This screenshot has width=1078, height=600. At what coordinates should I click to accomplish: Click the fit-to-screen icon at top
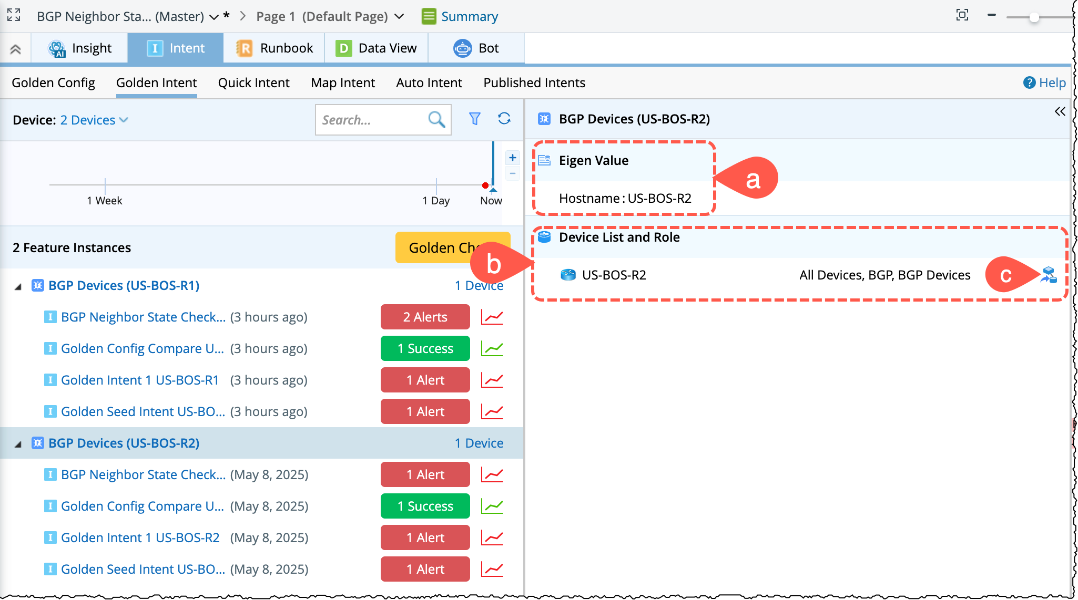pos(962,15)
